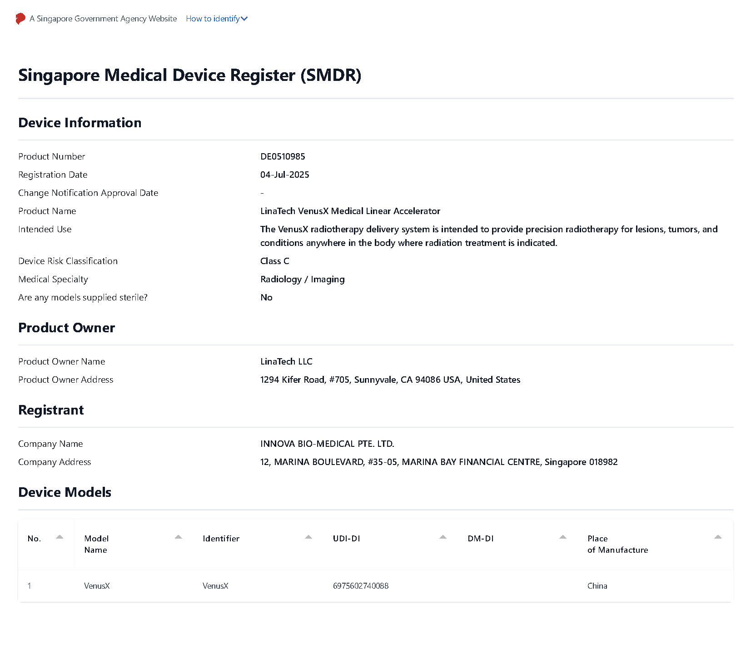Sort by Place of Manufacture arrow
This screenshot has width=751, height=650.
click(x=718, y=537)
